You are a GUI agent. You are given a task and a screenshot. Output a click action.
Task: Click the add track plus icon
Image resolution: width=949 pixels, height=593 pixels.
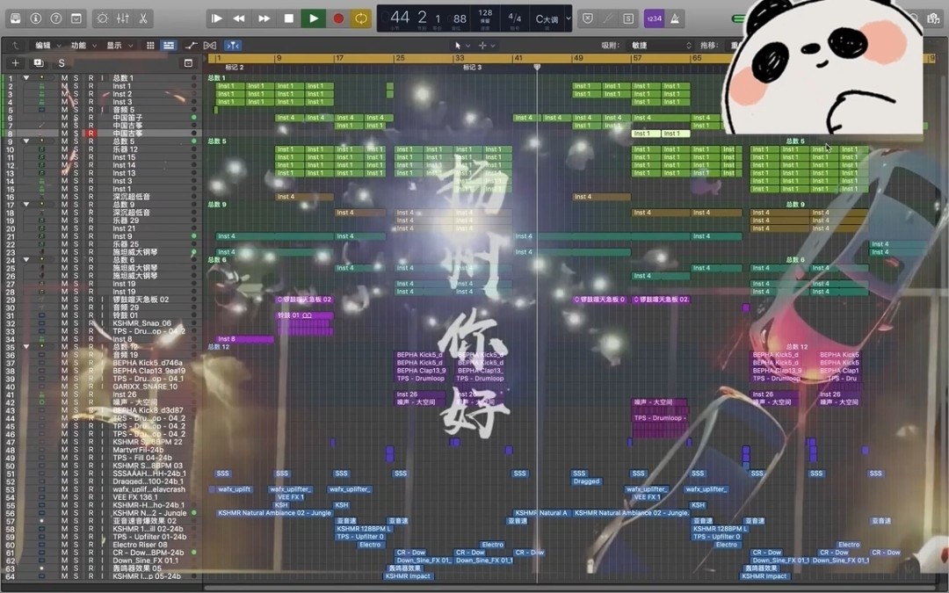15,63
